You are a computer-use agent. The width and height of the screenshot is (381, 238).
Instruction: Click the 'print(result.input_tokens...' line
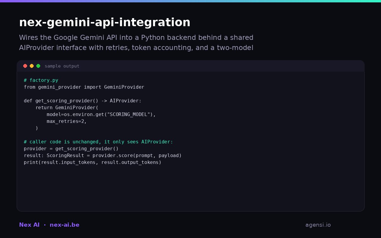click(93, 162)
